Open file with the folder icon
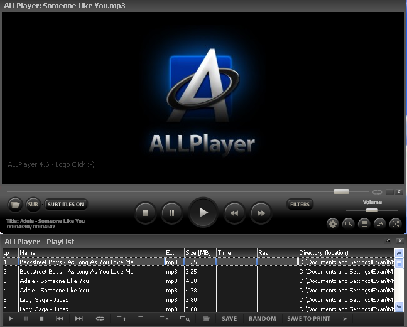The image size is (407, 327). coord(15,205)
